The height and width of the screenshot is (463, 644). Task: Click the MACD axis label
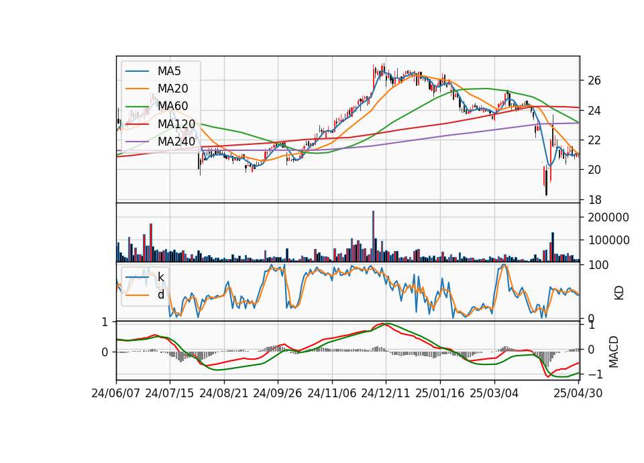[614, 352]
